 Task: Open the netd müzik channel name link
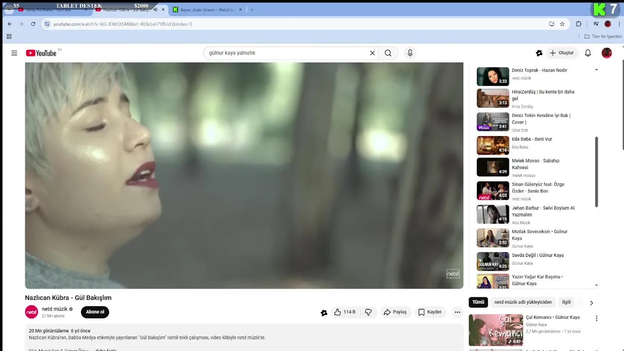pos(55,309)
